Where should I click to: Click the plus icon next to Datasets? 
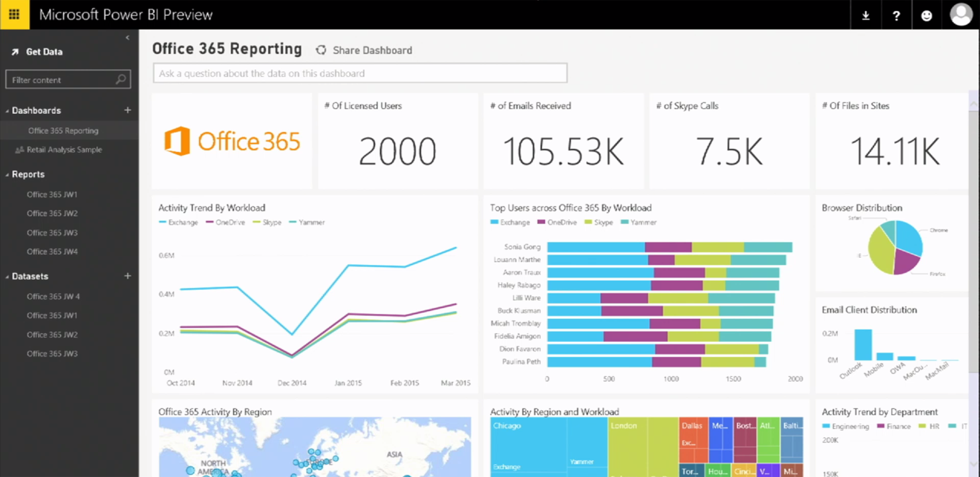coord(127,276)
